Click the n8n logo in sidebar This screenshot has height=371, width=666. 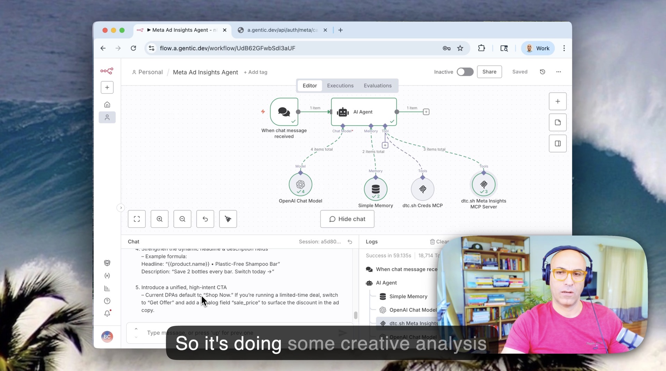pos(107,71)
